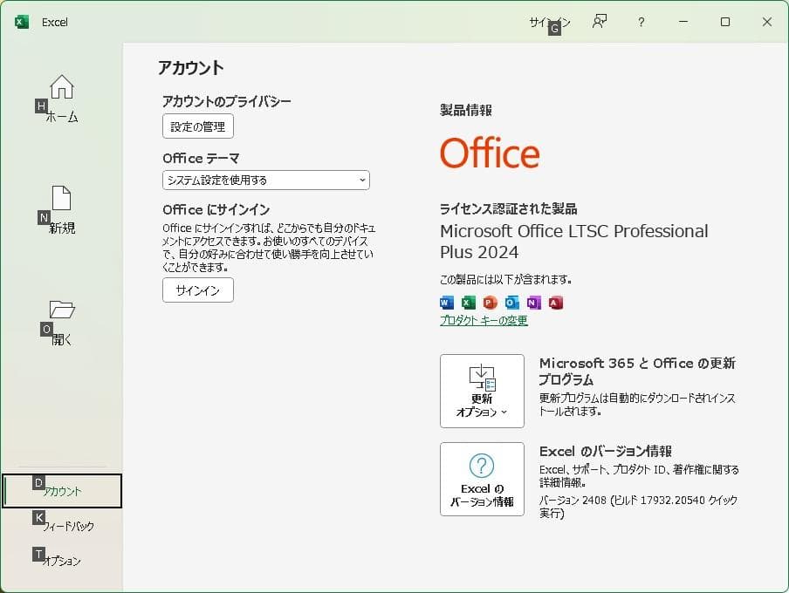Screen dimensions: 789x593
Task: Open help via the ? icon
Action: 641,22
